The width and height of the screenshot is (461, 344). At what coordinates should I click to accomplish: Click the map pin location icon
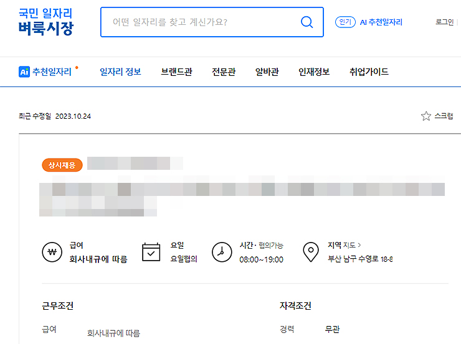tap(311, 252)
